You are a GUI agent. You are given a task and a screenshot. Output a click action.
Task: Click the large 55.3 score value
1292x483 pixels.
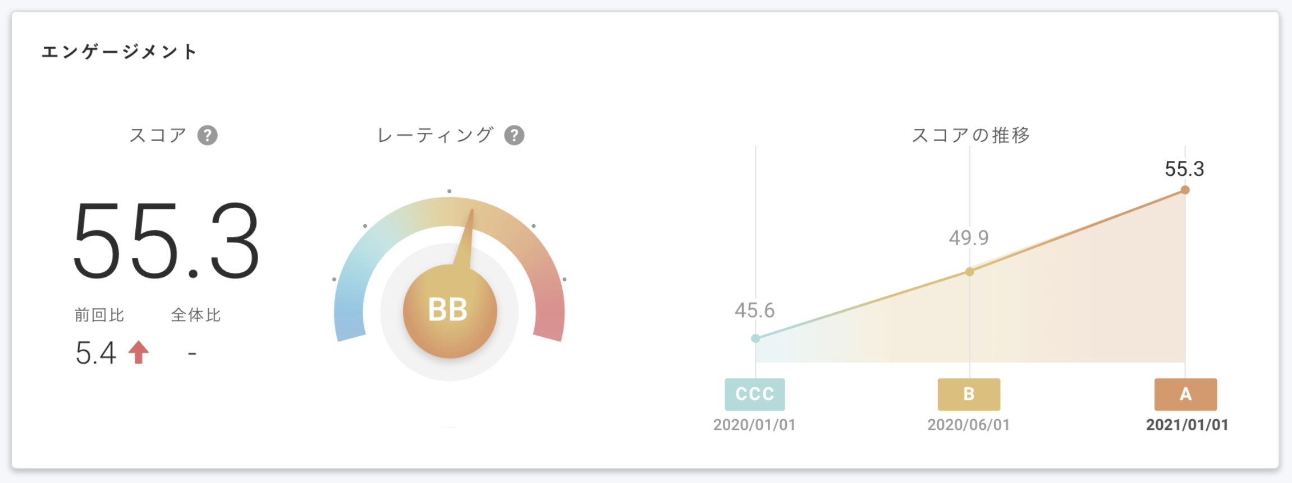coord(166,240)
